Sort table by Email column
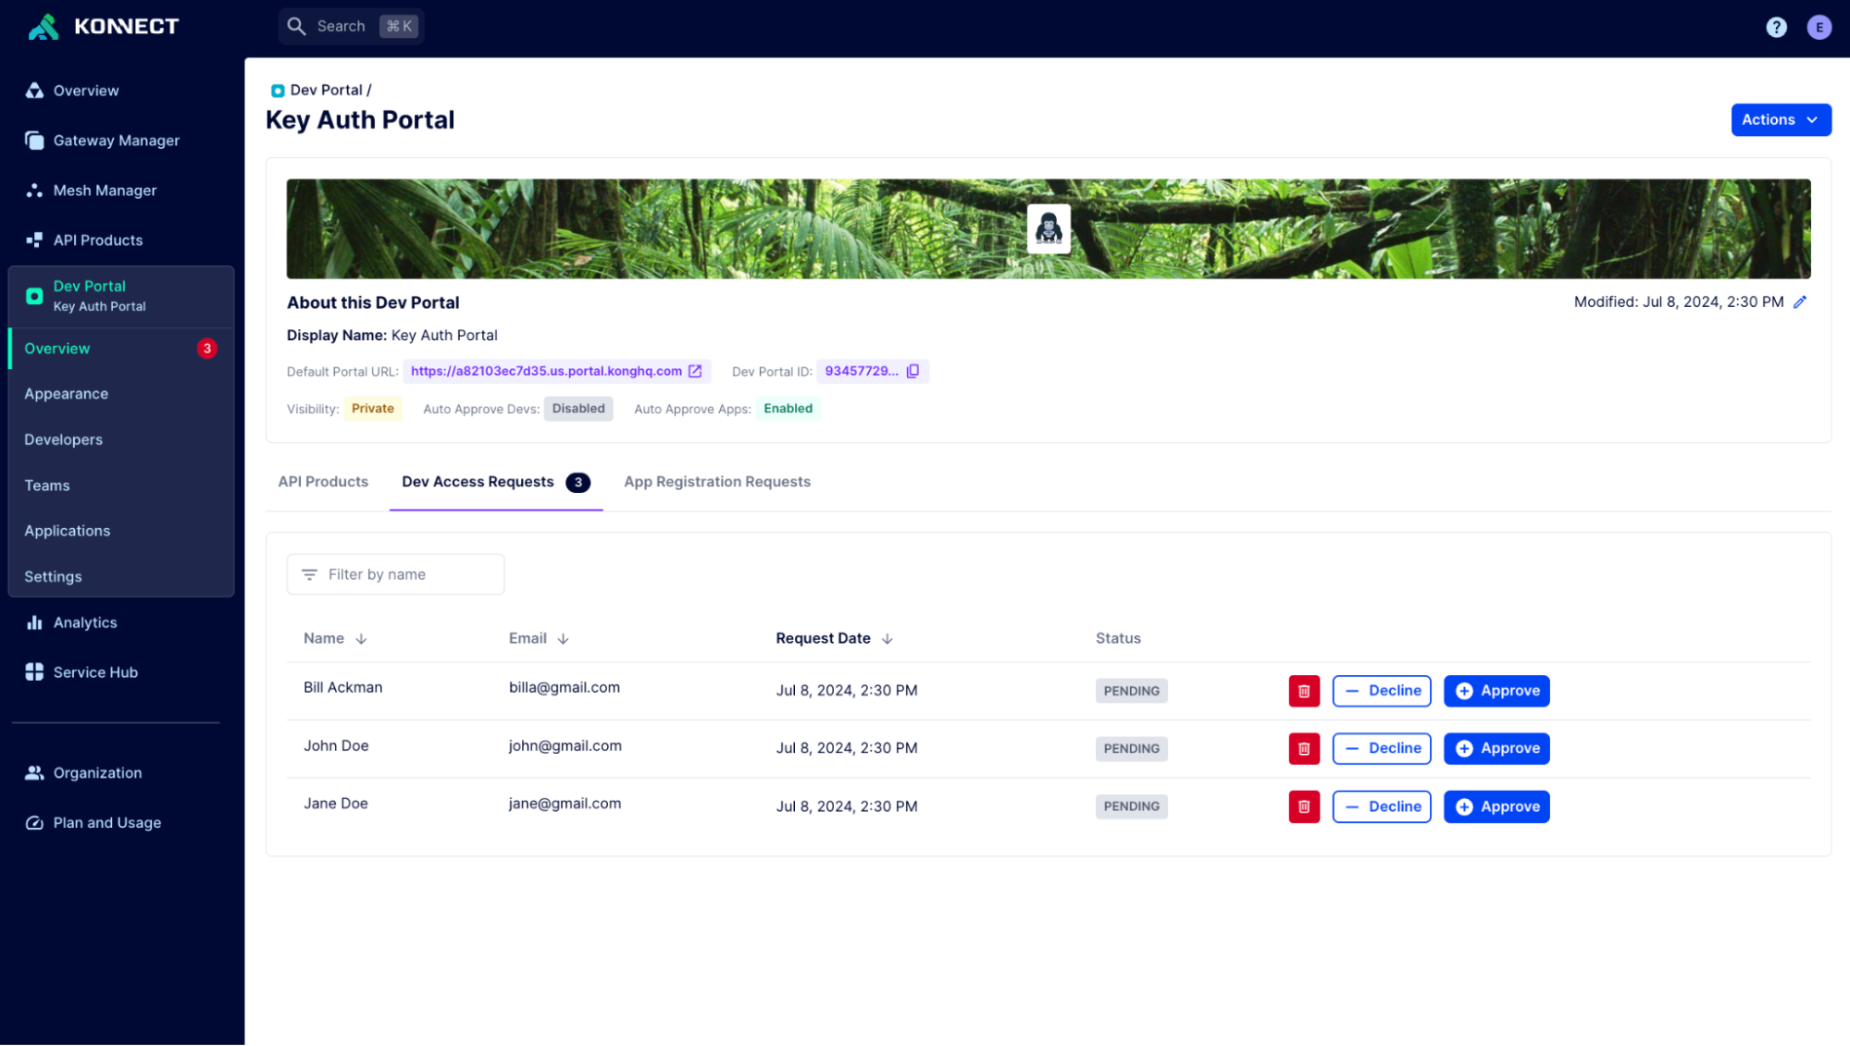This screenshot has height=1046, width=1850. pos(563,639)
